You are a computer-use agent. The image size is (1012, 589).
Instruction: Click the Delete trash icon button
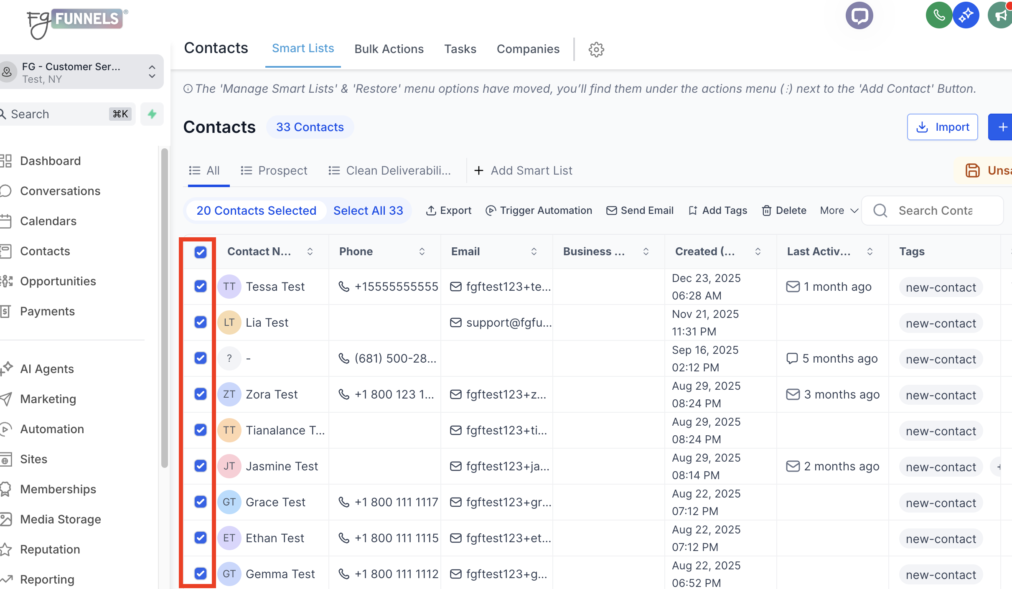click(784, 211)
